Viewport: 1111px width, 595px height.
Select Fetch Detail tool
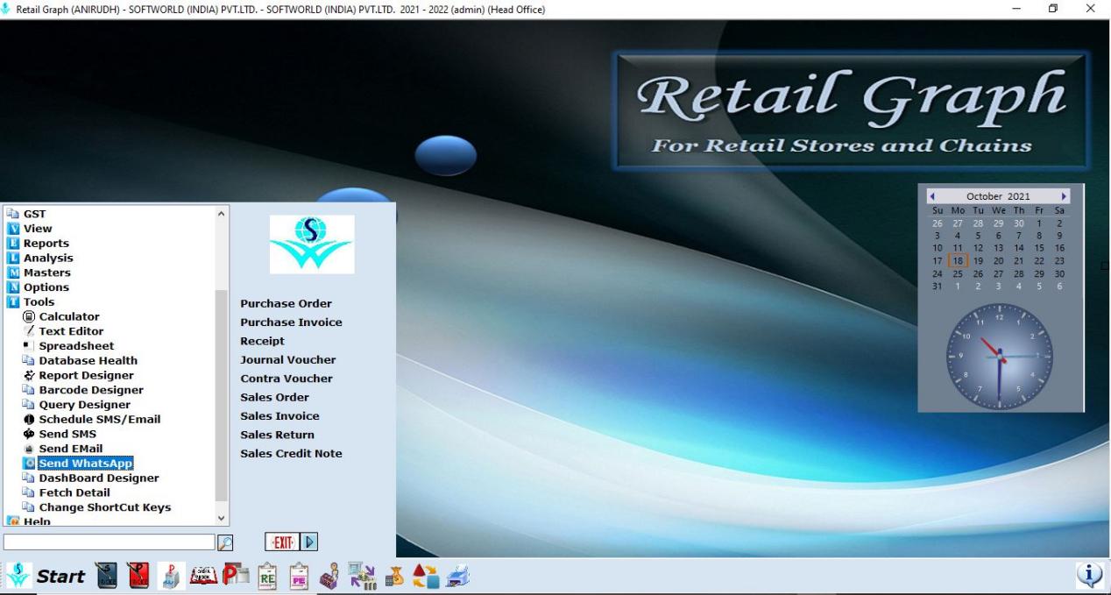coord(74,492)
